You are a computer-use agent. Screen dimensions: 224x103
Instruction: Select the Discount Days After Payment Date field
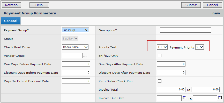pyautogui.click(x=171, y=73)
